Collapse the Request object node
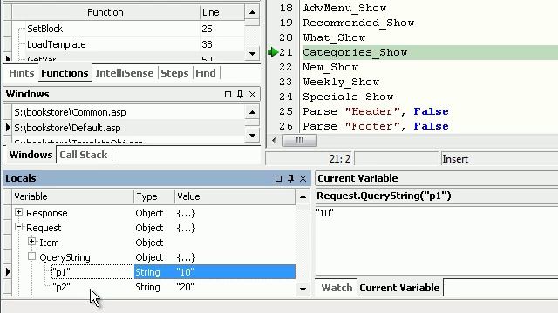This screenshot has width=558, height=313. click(19, 227)
